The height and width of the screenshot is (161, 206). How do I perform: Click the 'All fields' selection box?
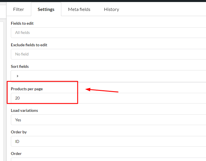point(108,32)
